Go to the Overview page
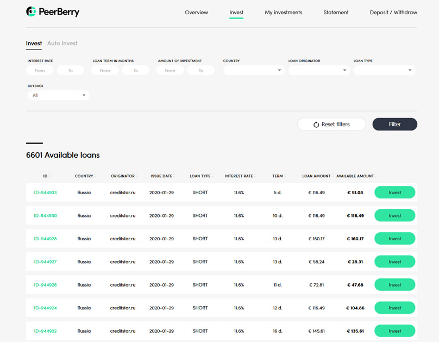439x342 pixels. tap(196, 13)
